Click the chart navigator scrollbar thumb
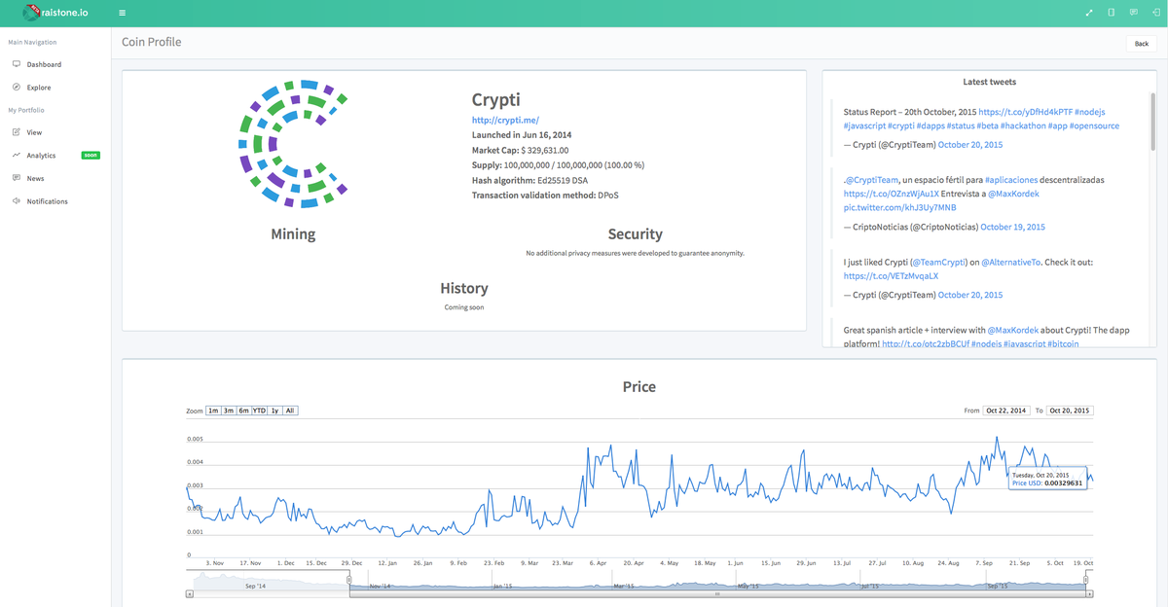The width and height of the screenshot is (1168, 607). [717, 592]
